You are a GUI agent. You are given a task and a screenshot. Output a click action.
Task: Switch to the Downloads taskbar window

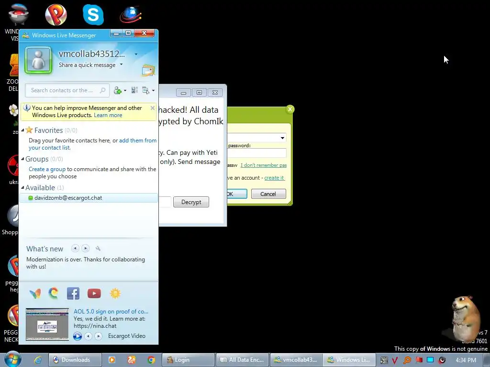point(75,360)
